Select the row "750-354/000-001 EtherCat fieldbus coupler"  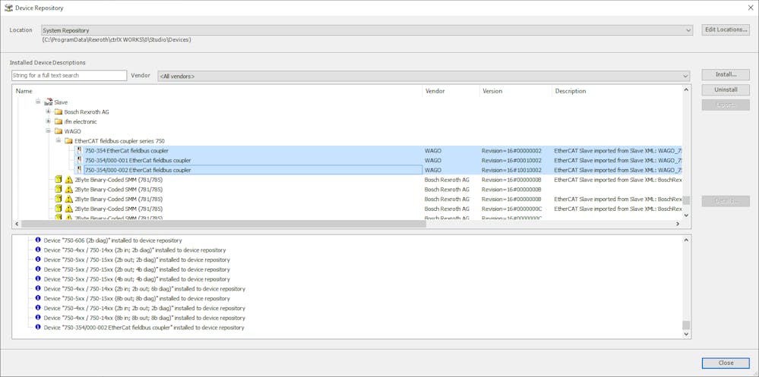[378, 161]
